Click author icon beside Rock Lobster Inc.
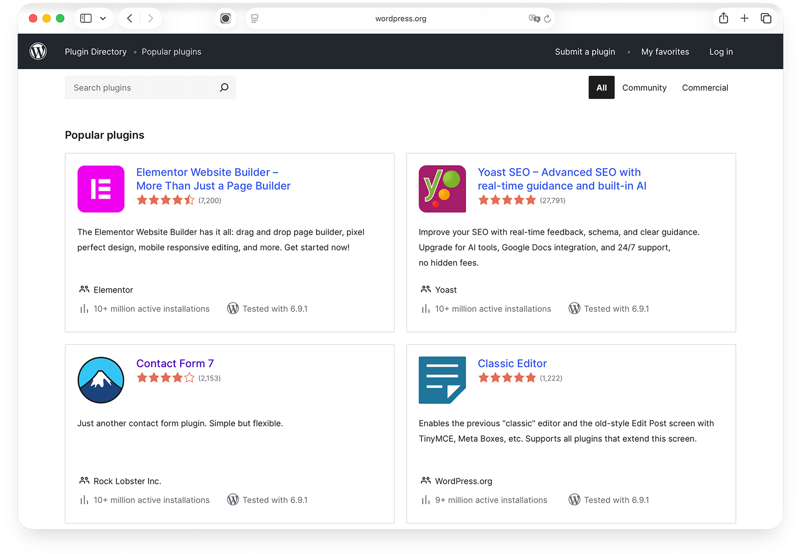801x554 pixels. click(84, 481)
